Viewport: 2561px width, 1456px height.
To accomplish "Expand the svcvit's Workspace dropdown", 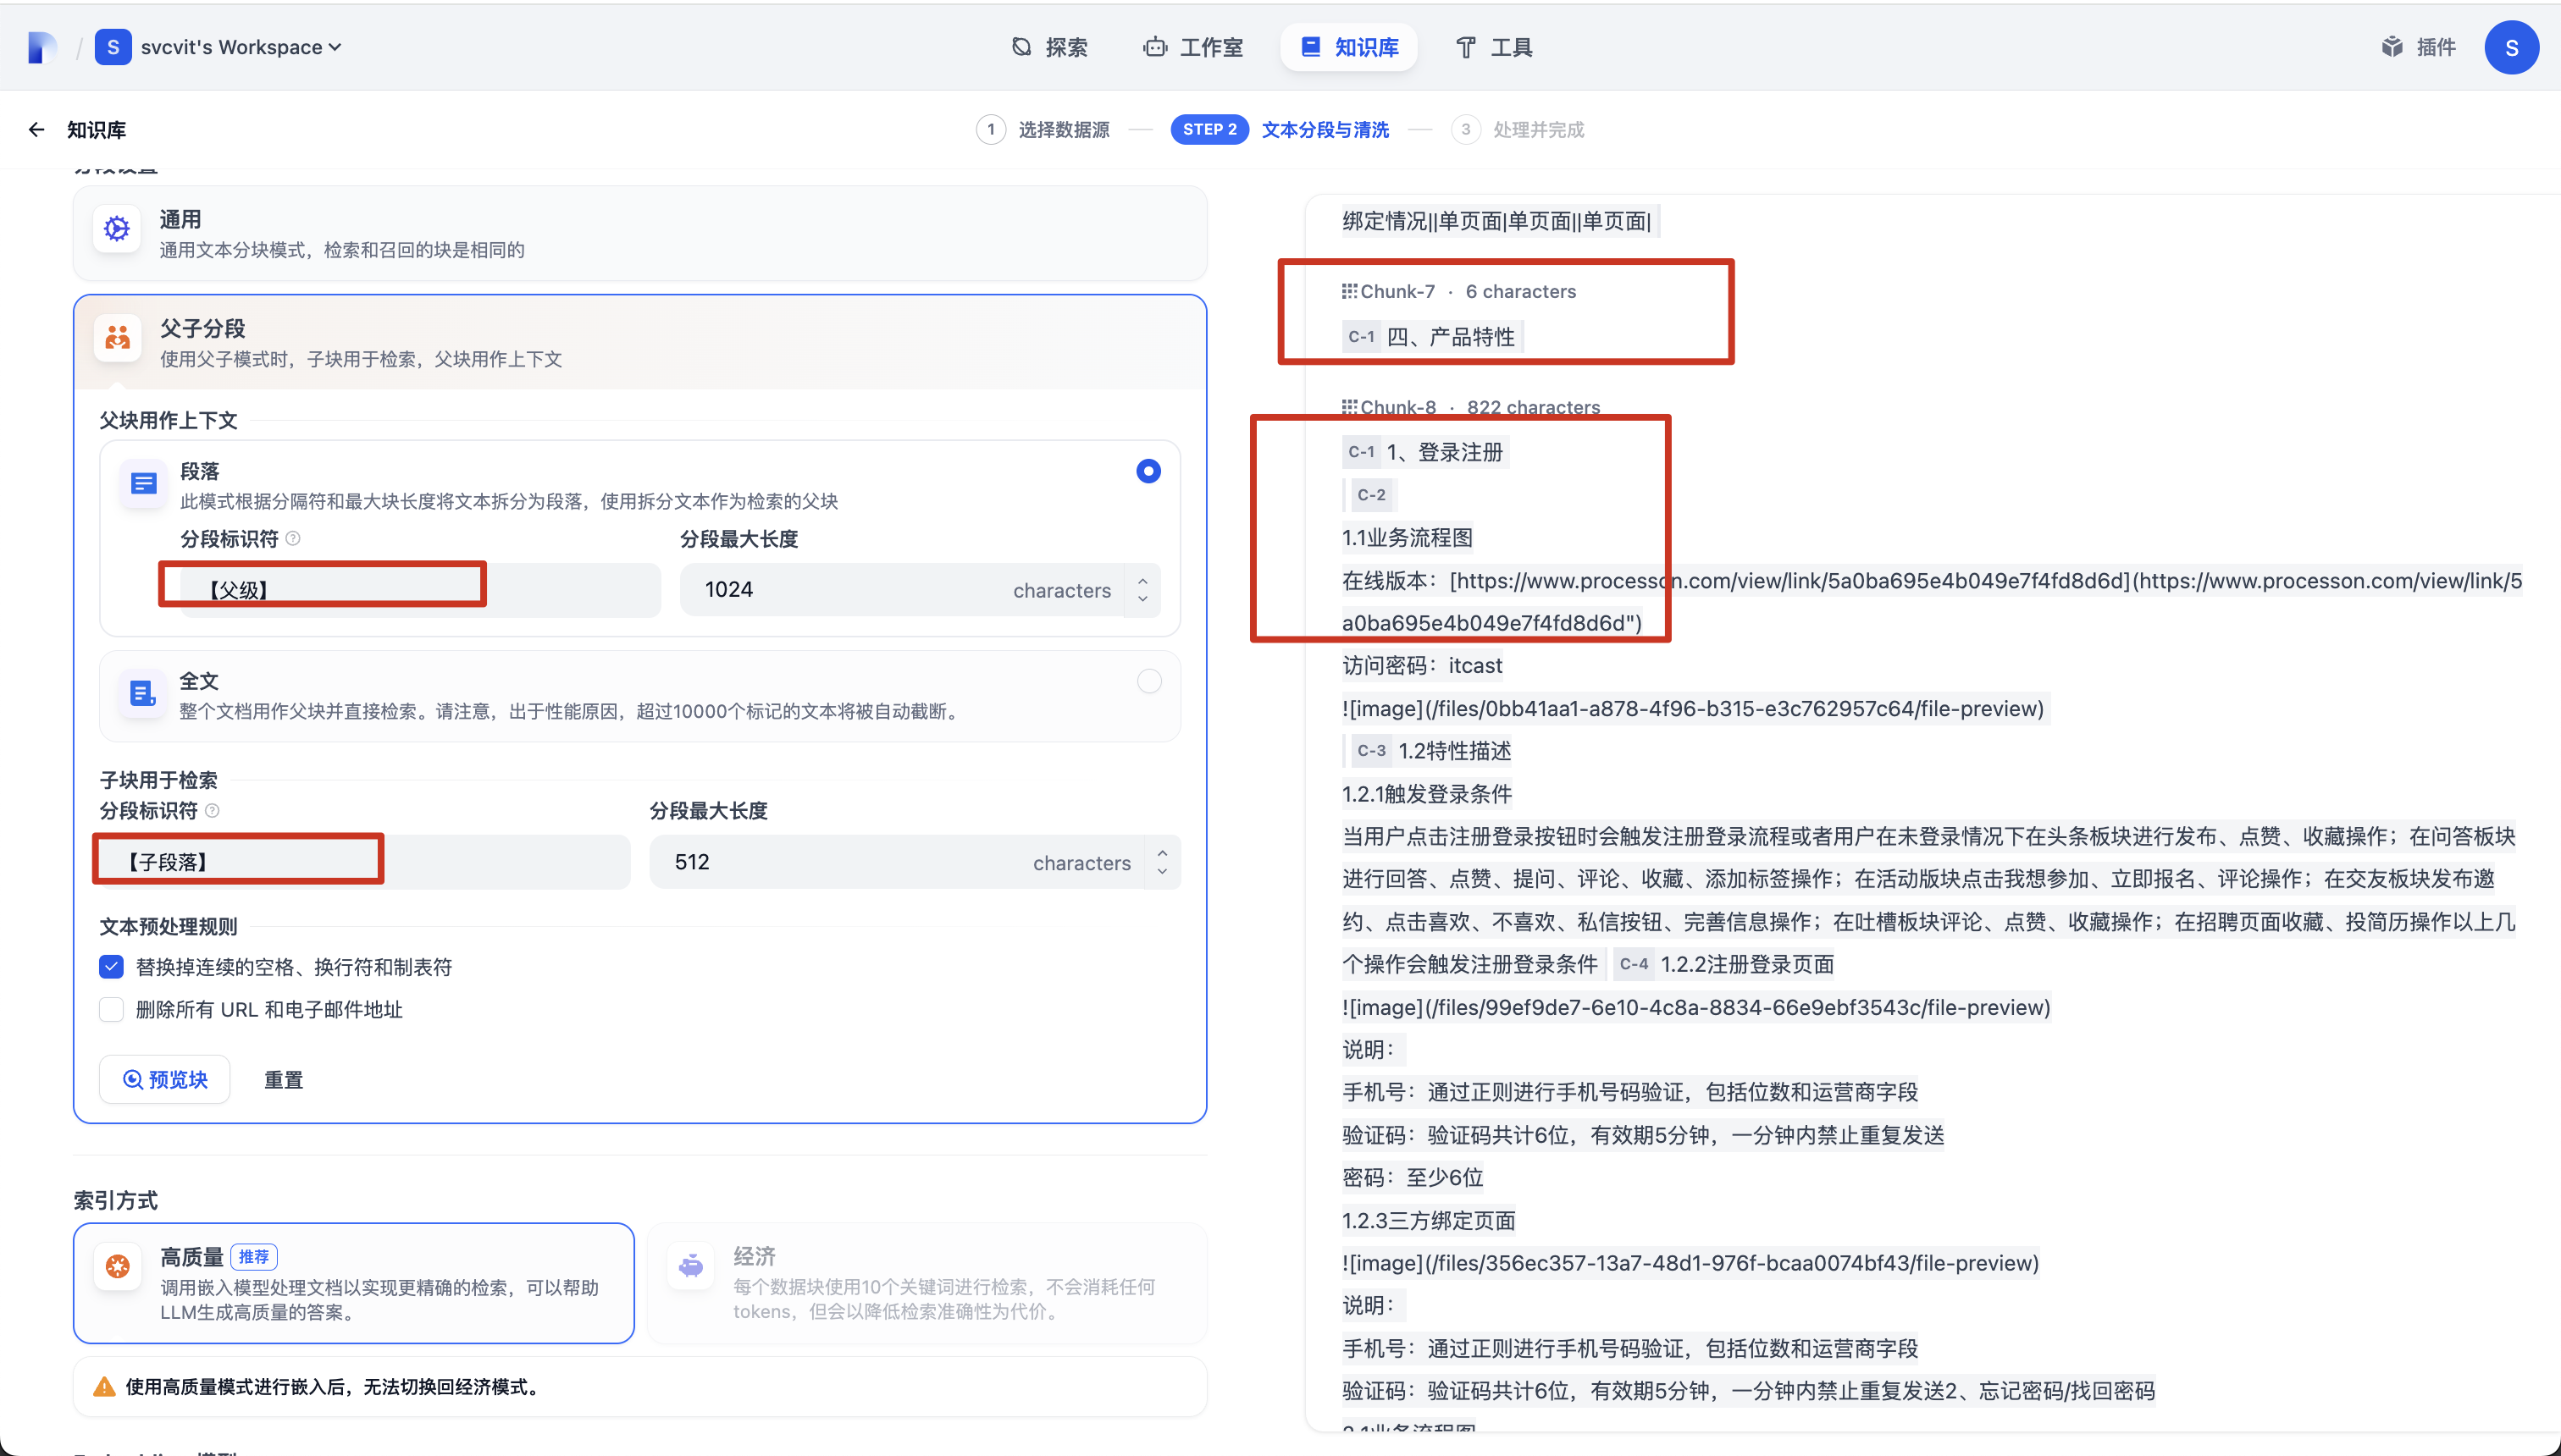I will tap(241, 47).
